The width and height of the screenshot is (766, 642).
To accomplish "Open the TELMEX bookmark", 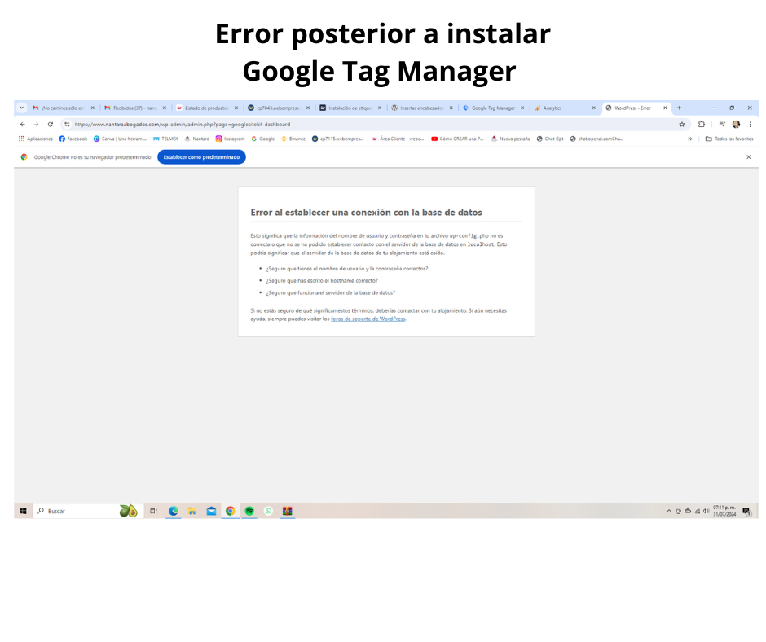I will [165, 139].
